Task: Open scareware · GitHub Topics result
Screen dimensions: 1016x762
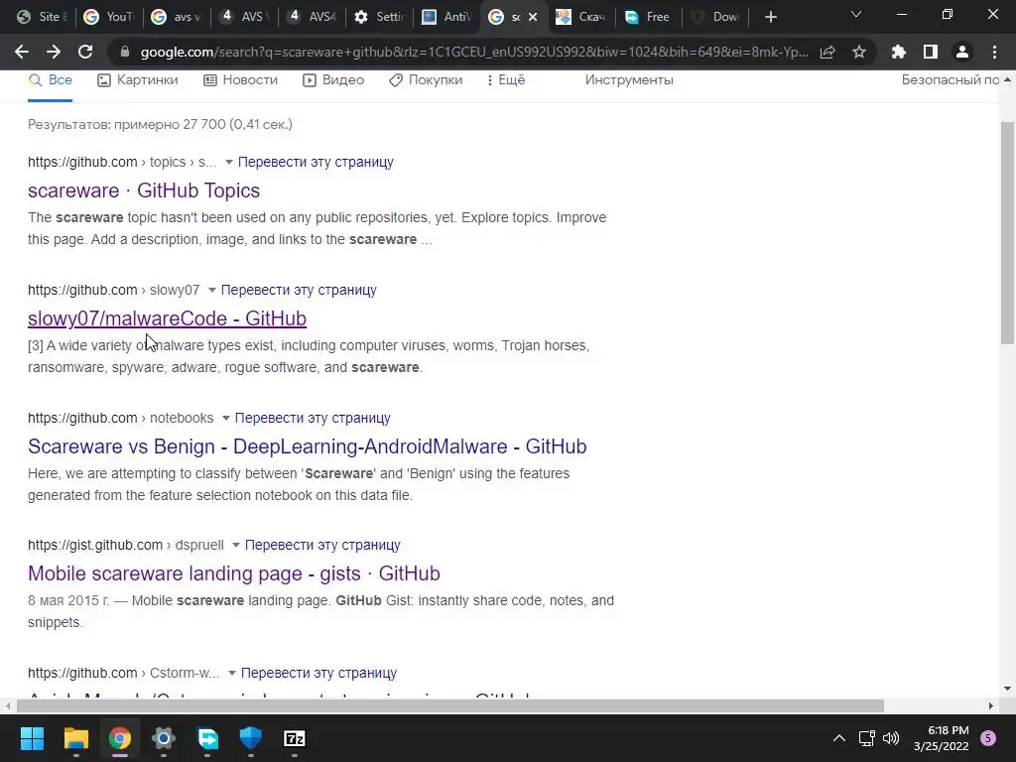Action: [x=144, y=190]
